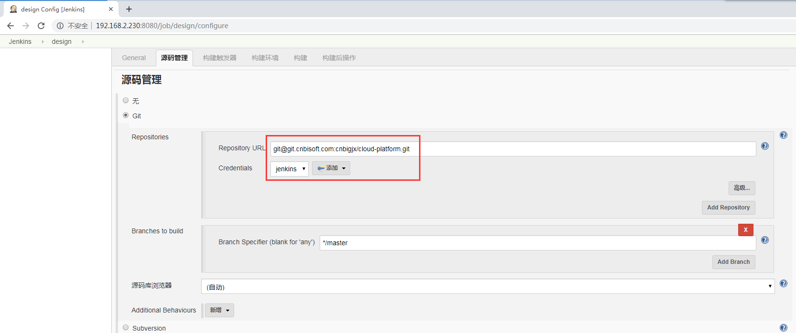Open help for Branch Specifier field

pyautogui.click(x=765, y=240)
